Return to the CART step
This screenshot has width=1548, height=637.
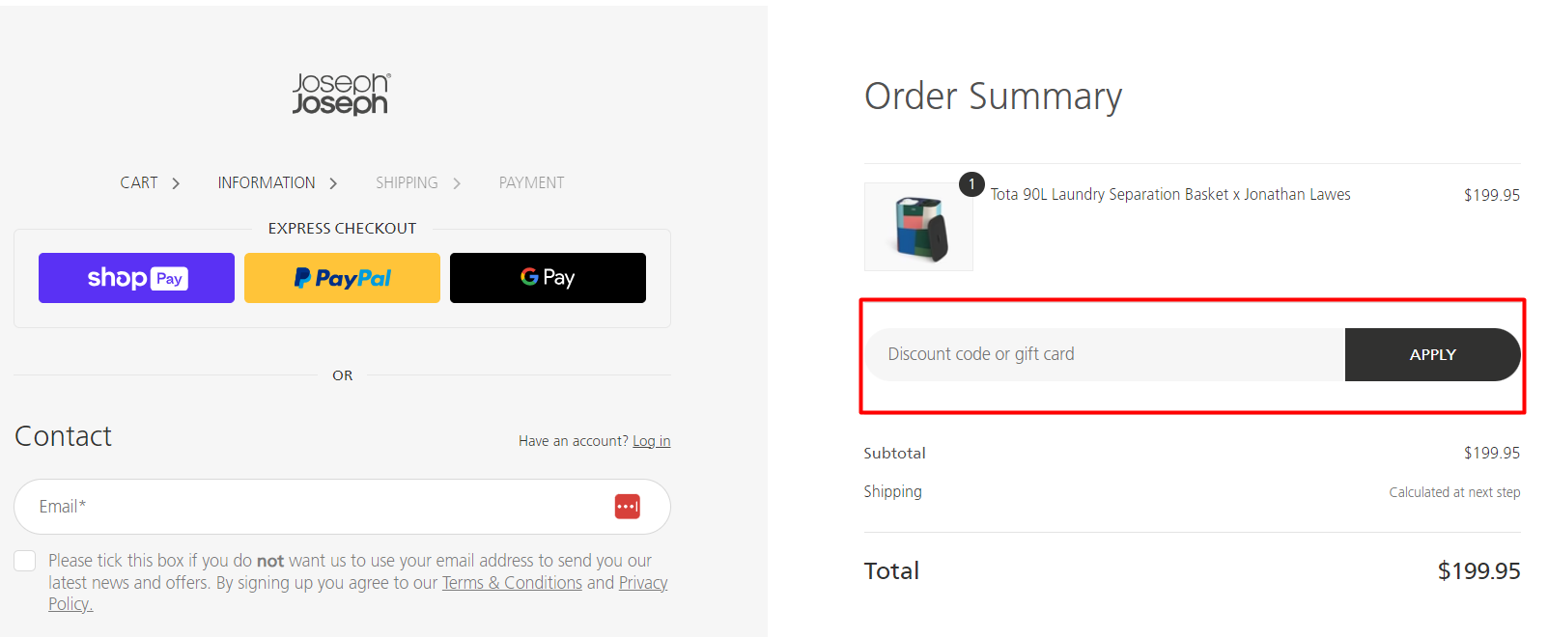[138, 181]
